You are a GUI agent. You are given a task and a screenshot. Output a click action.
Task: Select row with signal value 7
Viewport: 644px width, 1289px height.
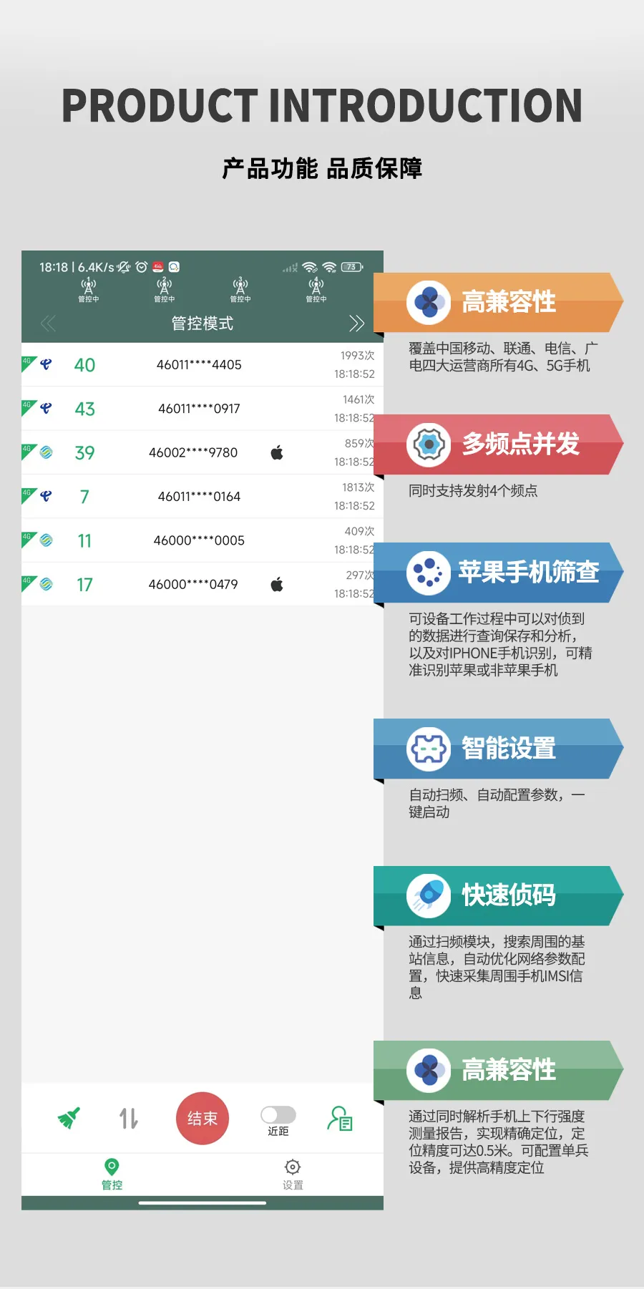coord(199,497)
